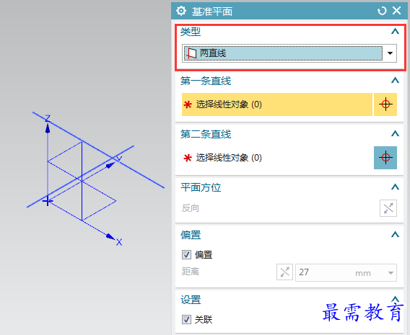
Task: Click second line selection crosshair icon
Action: tap(385, 158)
